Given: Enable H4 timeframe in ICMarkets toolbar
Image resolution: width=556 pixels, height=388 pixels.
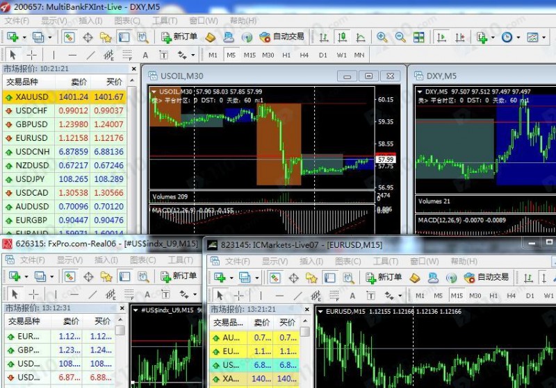Looking at the screenshot, I should (x=512, y=295).
